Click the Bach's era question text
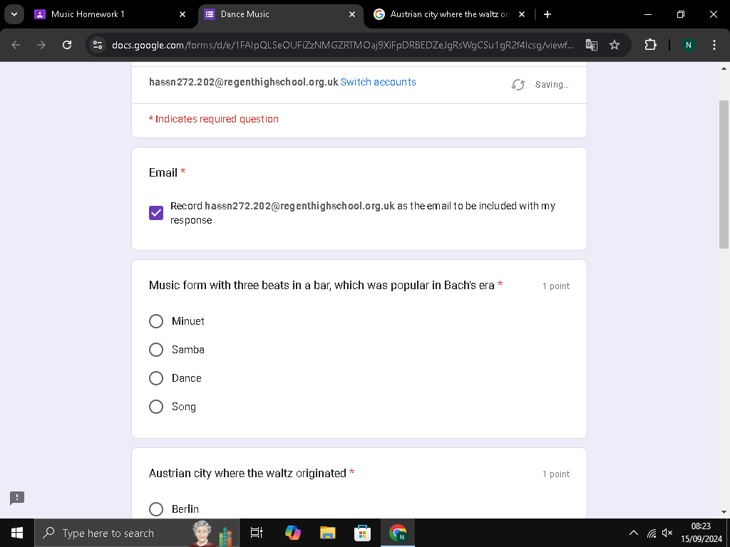The height and width of the screenshot is (547, 730). [x=322, y=285]
